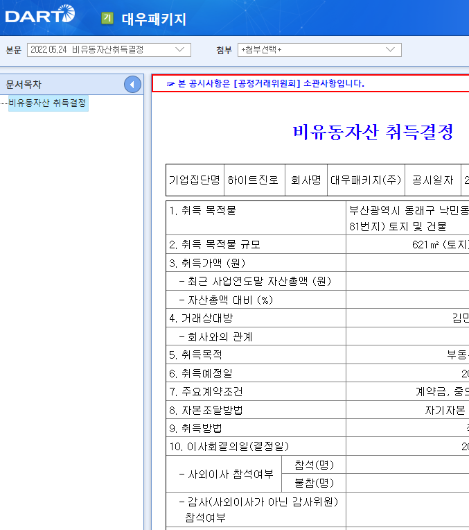Click the 본문 label
Image resolution: width=469 pixels, height=530 pixels.
[x=13, y=50]
